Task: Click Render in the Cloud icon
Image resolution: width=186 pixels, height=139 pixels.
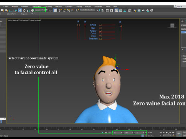Action: point(147,10)
